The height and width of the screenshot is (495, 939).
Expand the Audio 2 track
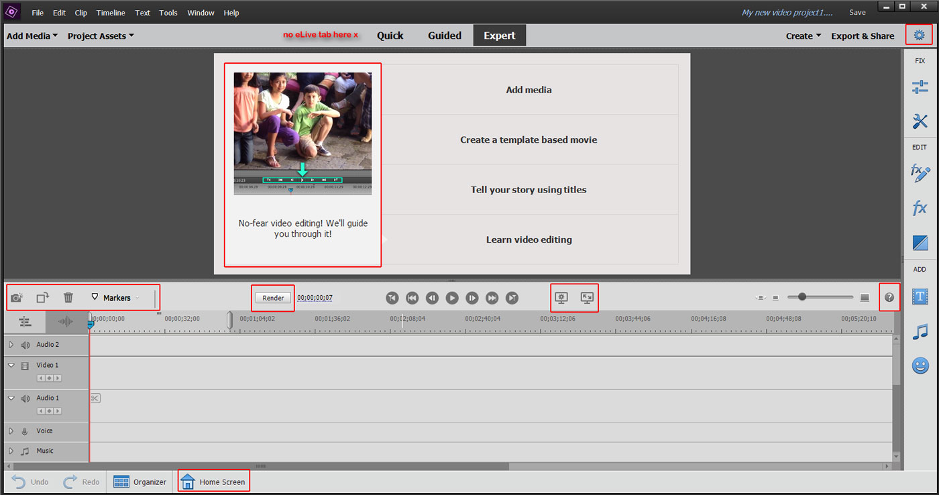11,345
